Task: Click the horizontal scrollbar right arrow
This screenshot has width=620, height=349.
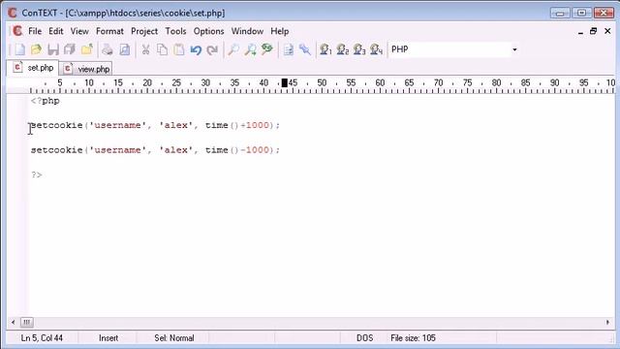Action: (x=607, y=322)
